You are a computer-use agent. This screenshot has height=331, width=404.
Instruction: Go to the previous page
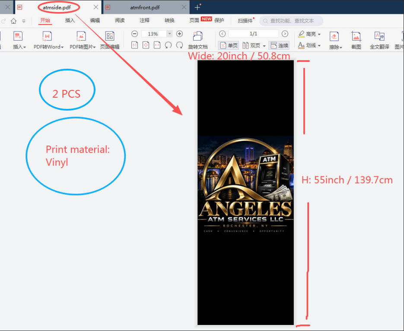coord(223,34)
